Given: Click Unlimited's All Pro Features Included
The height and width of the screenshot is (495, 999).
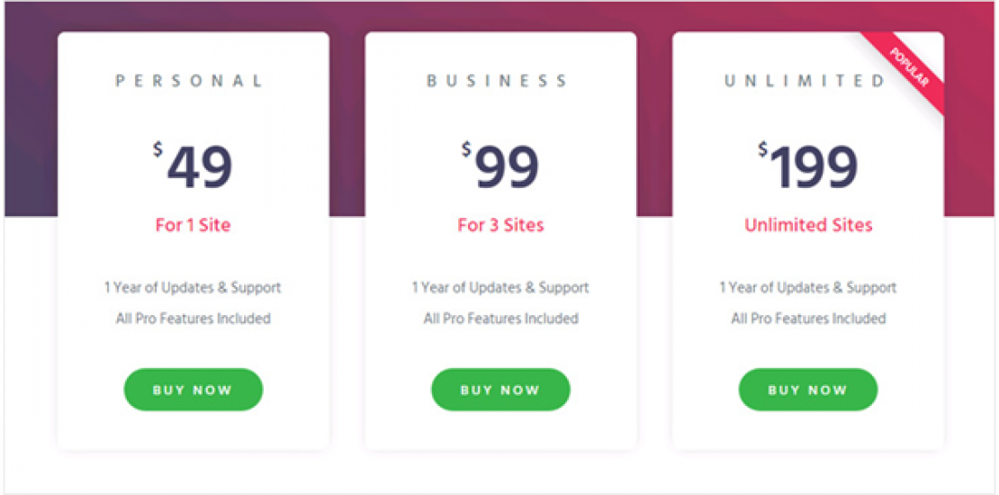Looking at the screenshot, I should pos(808,319).
